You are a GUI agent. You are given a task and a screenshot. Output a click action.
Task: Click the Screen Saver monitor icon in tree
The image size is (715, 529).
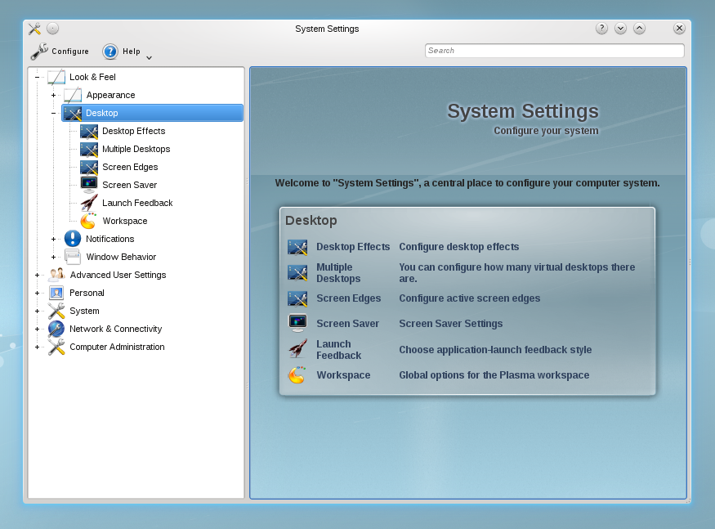point(89,185)
